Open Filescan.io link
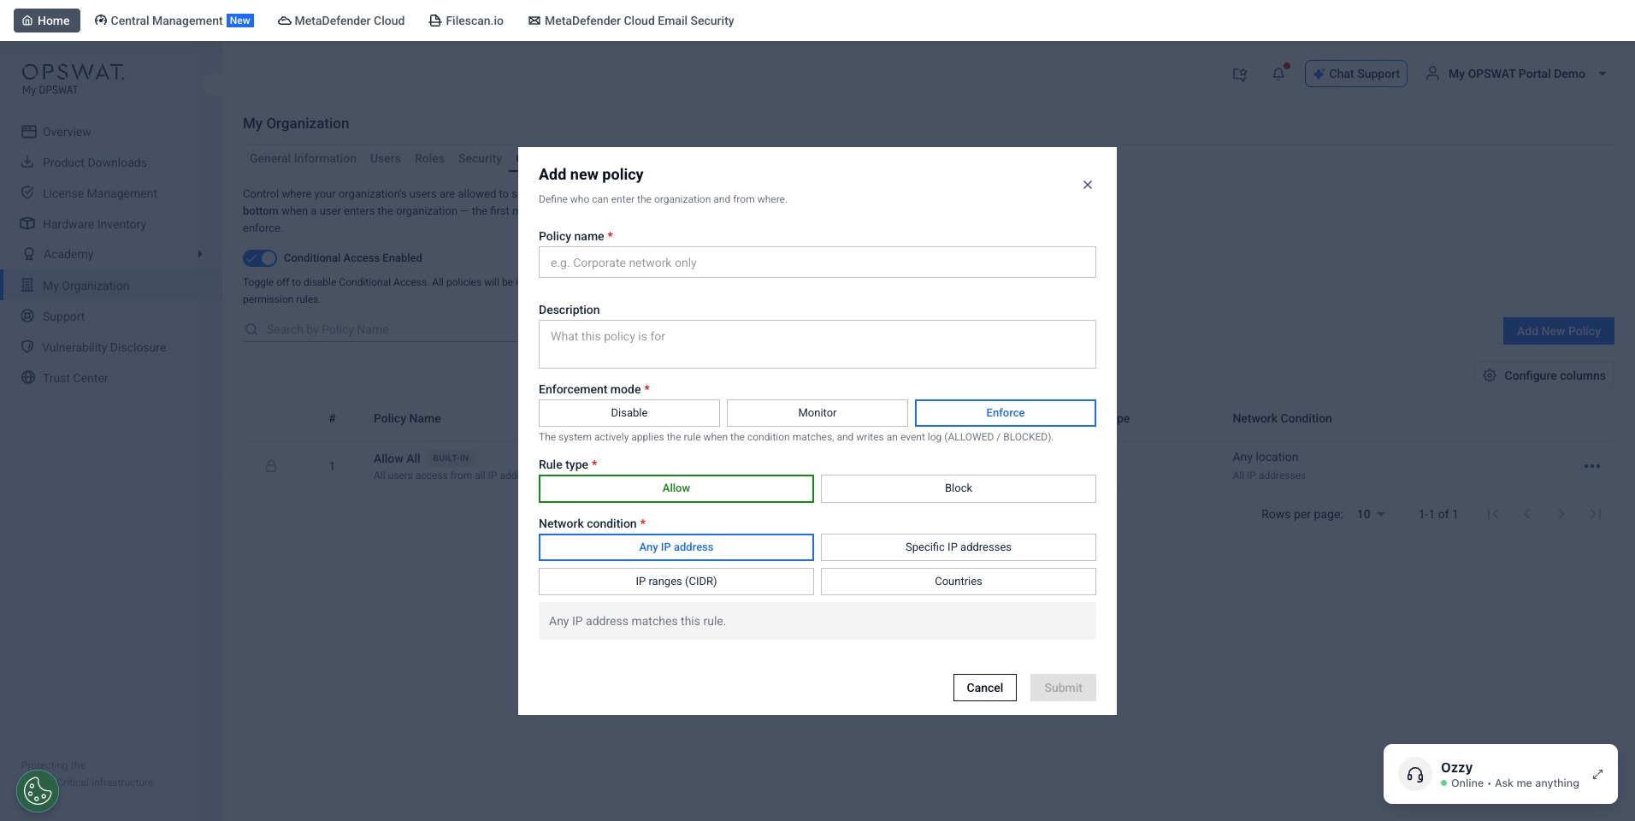 (x=466, y=21)
